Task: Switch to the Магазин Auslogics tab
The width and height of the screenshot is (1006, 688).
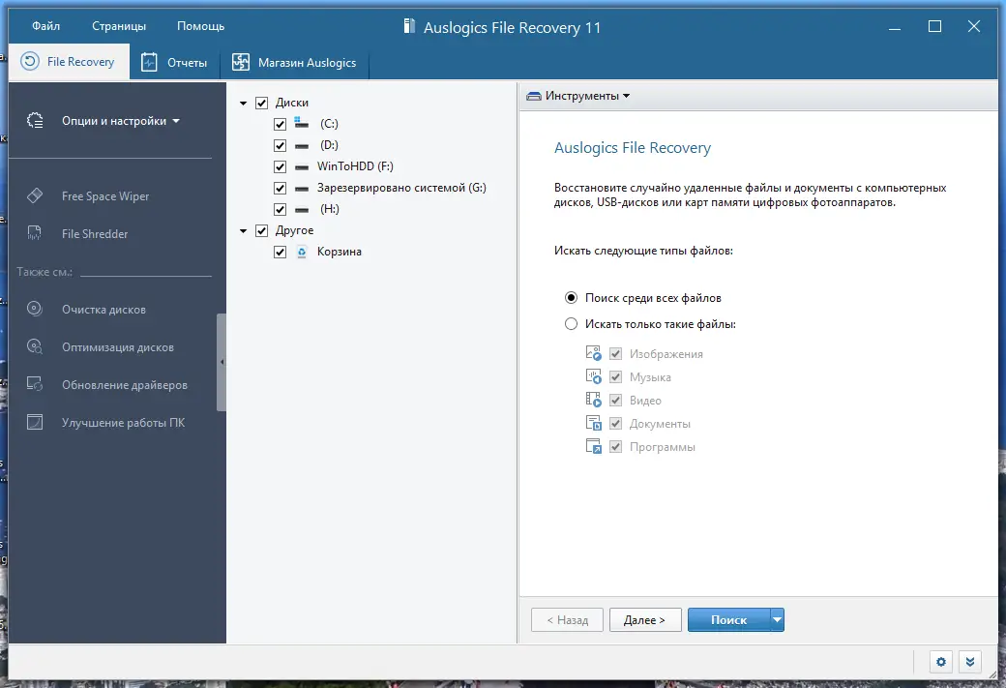Action: [294, 62]
